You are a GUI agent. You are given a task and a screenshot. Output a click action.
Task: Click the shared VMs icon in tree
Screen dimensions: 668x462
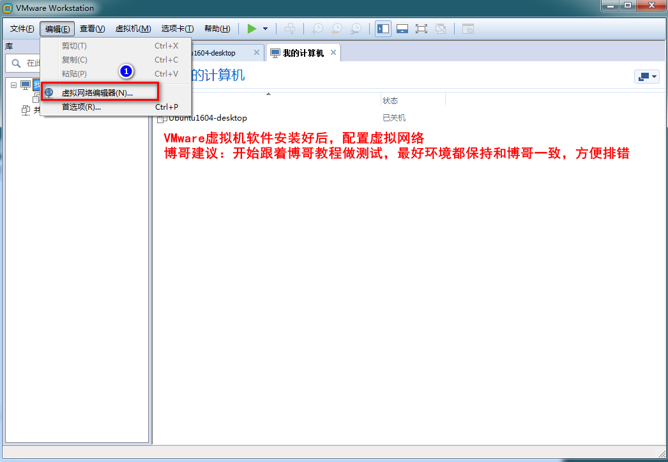(x=26, y=110)
